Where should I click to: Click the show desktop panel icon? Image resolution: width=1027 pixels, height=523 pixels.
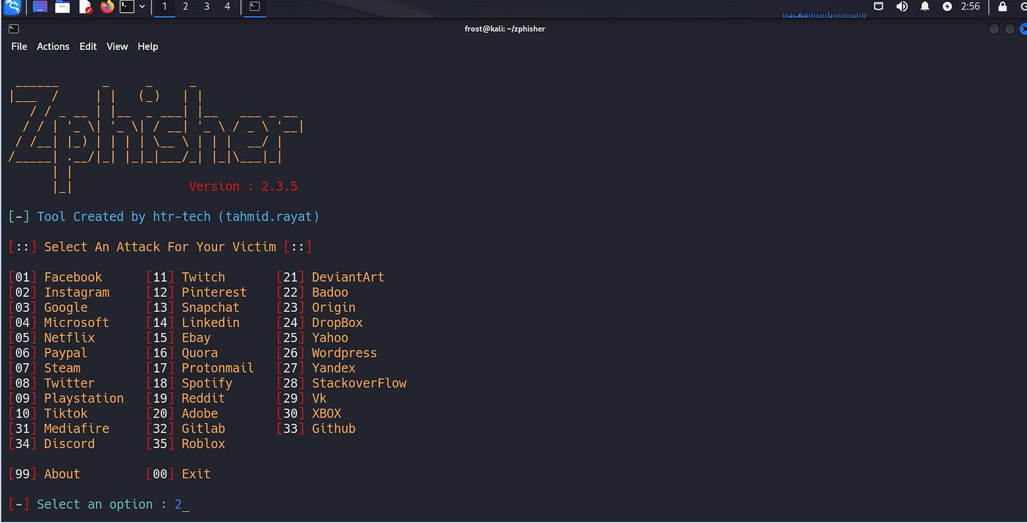[x=40, y=7]
